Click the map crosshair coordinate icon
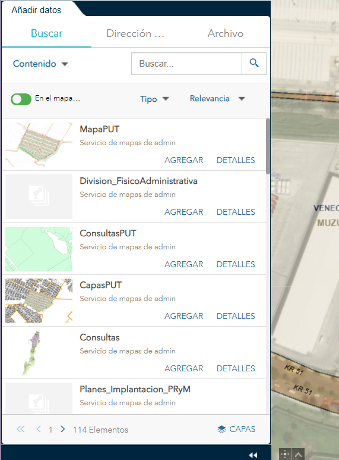The height and width of the screenshot is (460, 339). click(x=285, y=454)
